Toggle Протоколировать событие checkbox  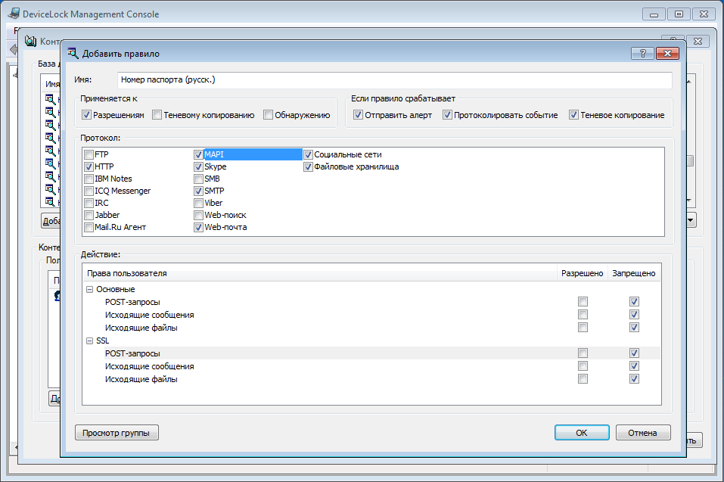(447, 115)
